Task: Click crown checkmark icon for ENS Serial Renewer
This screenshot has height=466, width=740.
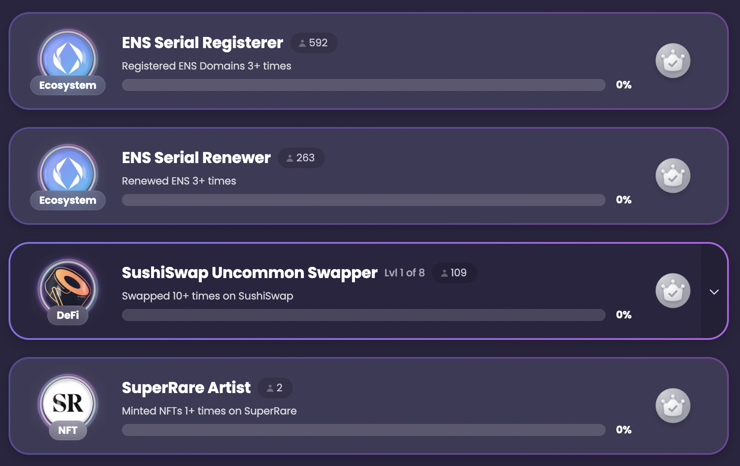Action: [x=673, y=176]
